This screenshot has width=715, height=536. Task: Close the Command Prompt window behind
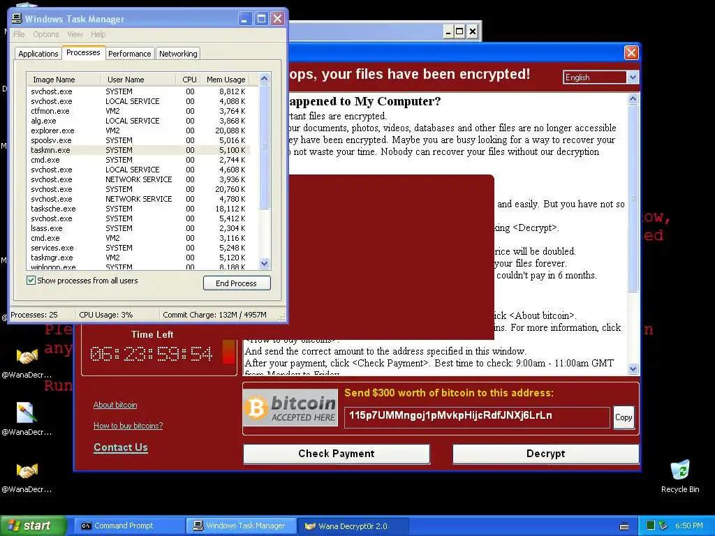473,31
